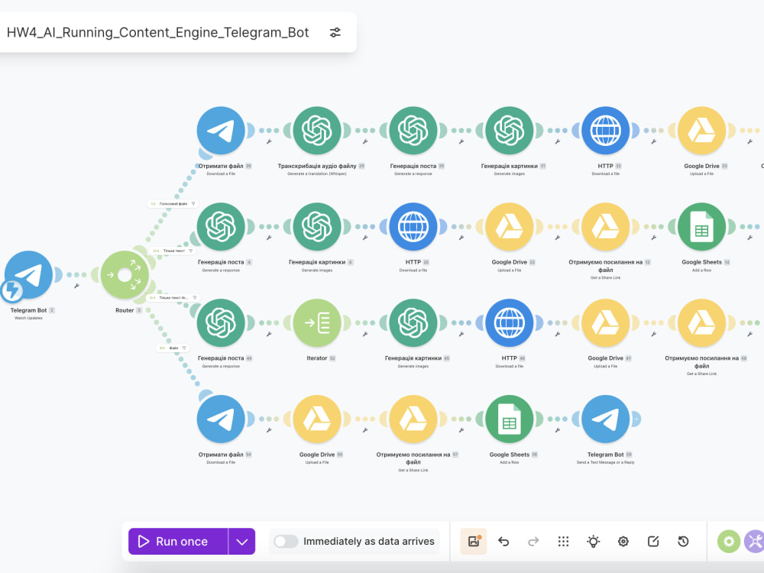Screen dimensions: 764x573
Task: Click the Router label text
Action: pyautogui.click(x=125, y=310)
